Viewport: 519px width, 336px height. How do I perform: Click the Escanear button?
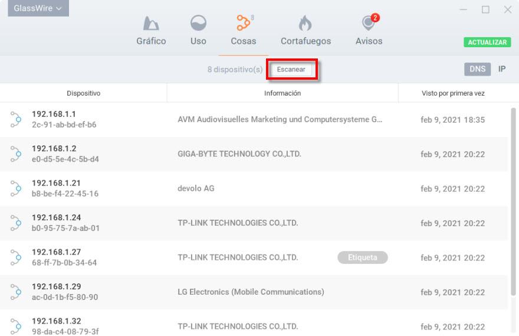click(291, 69)
